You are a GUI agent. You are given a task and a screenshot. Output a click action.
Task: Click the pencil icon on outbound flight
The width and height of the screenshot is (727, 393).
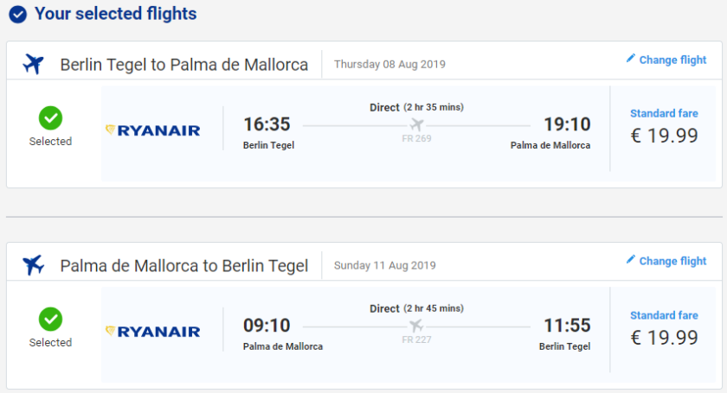pyautogui.click(x=631, y=59)
